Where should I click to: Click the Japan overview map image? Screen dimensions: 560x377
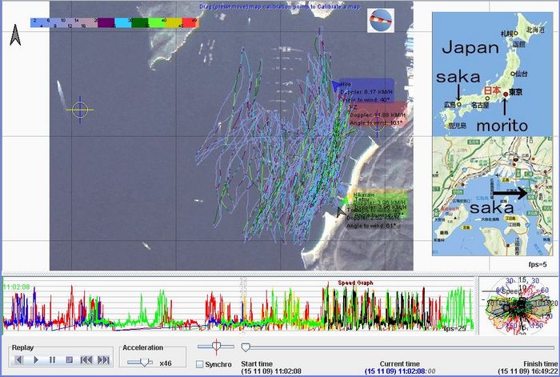(x=493, y=74)
